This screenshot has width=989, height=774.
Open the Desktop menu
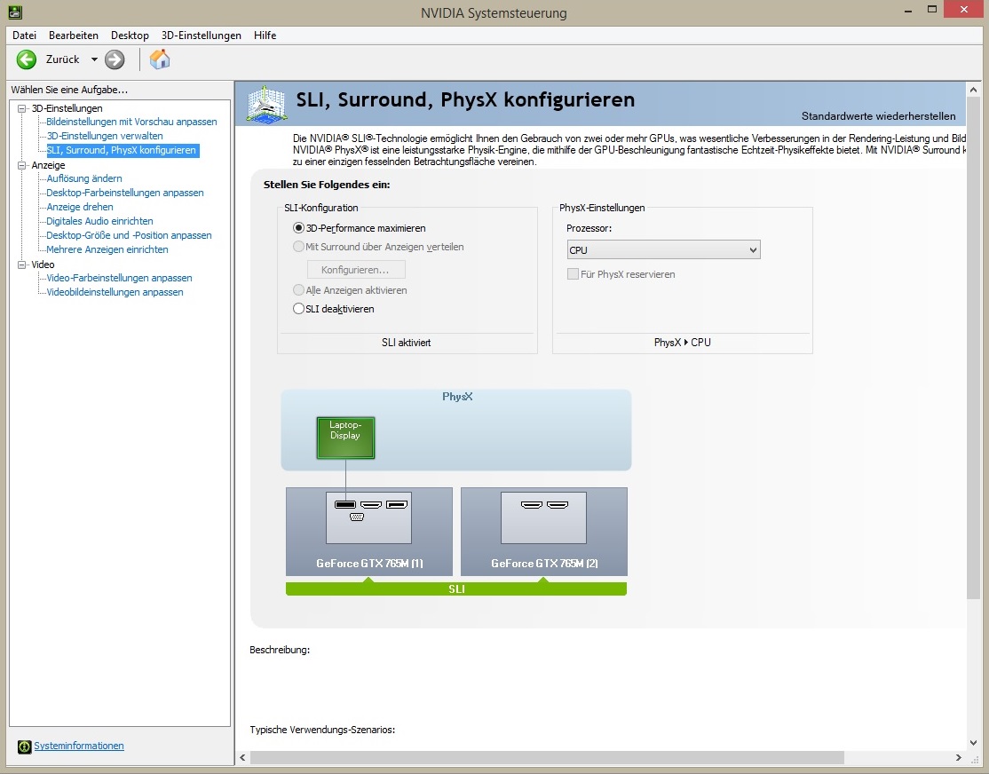(x=130, y=36)
